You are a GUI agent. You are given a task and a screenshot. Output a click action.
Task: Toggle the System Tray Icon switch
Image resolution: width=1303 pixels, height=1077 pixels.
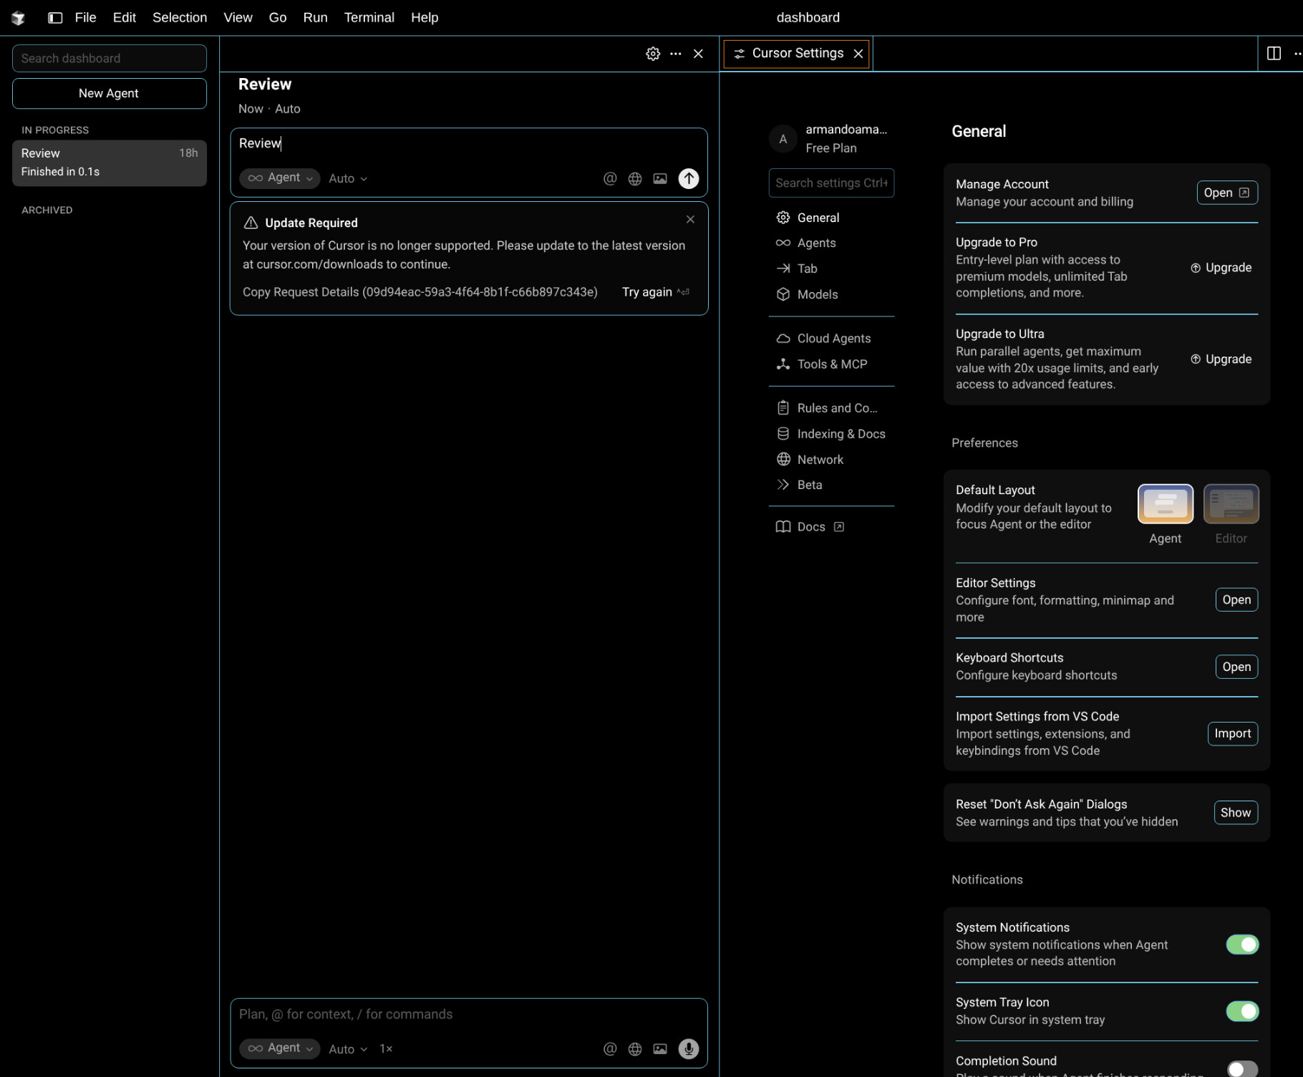tap(1242, 1012)
